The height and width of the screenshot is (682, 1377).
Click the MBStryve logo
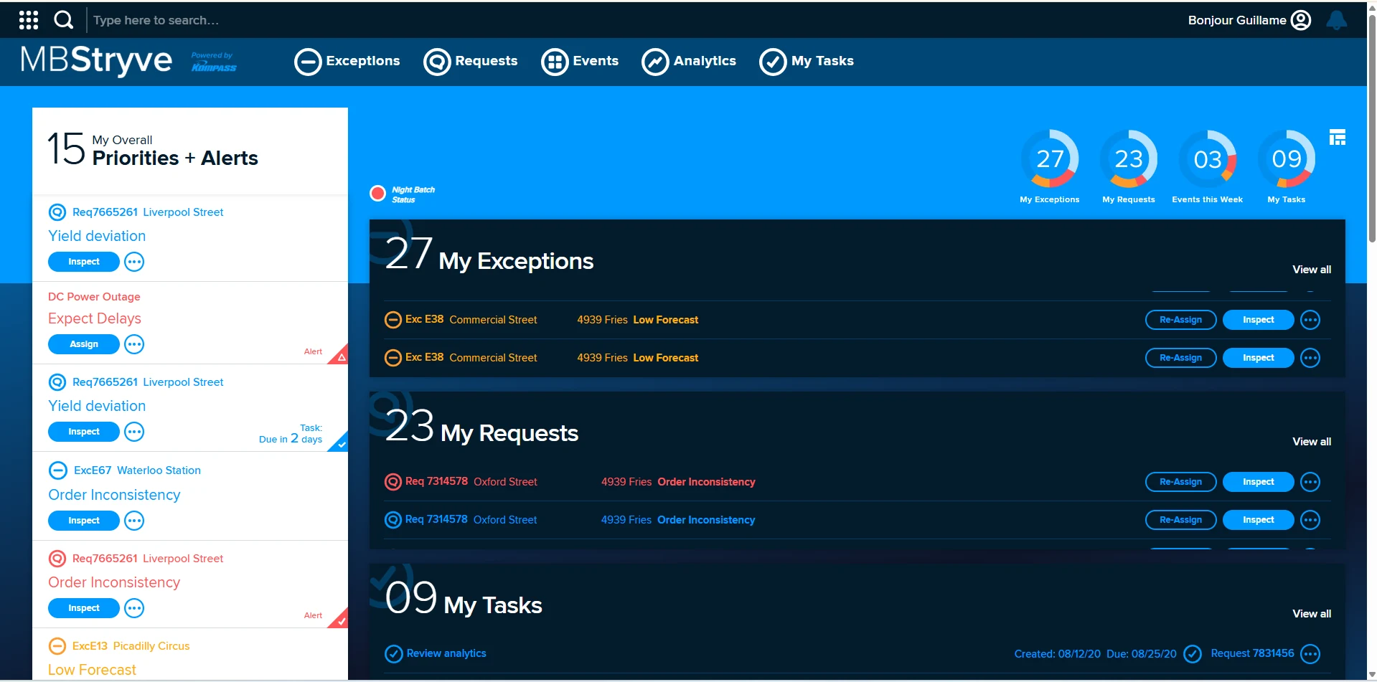[96, 60]
